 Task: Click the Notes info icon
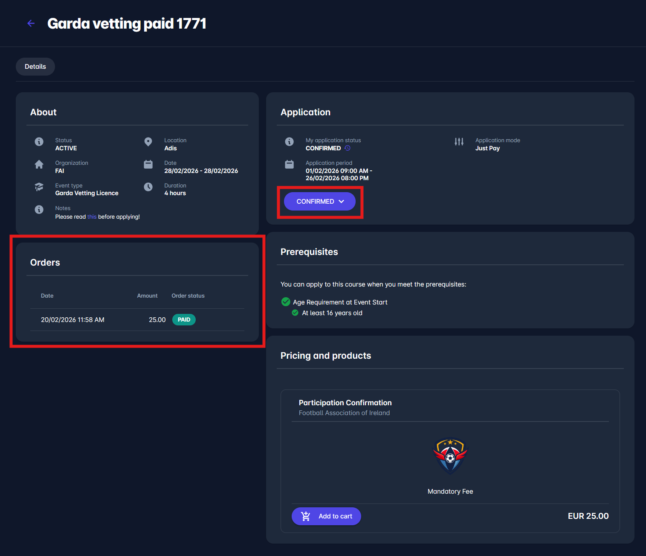39,210
